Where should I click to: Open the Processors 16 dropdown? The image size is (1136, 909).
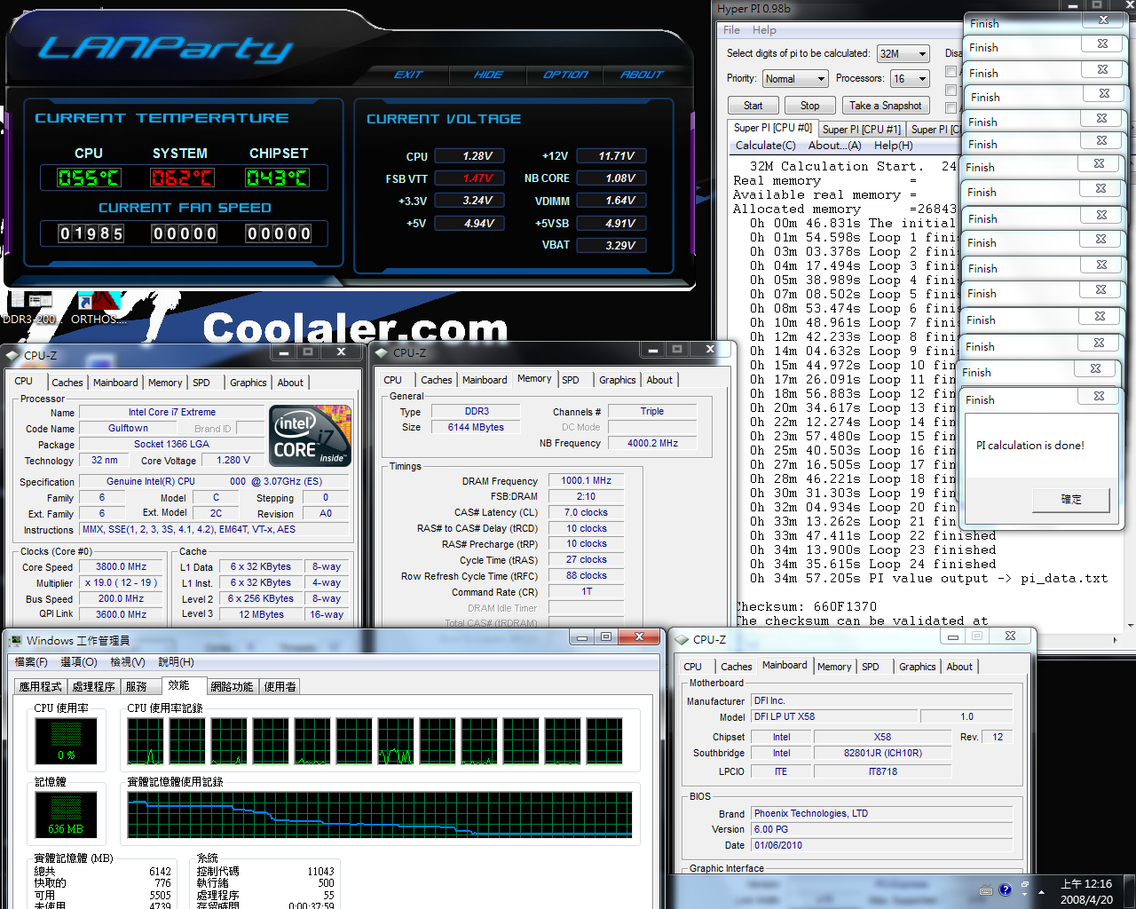910,79
